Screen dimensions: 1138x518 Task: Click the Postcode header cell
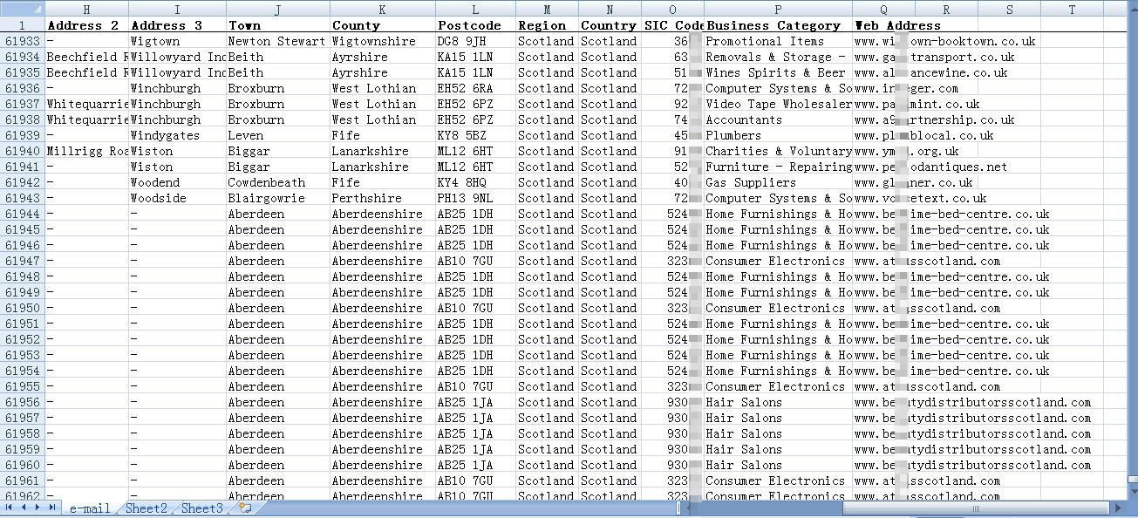click(470, 25)
